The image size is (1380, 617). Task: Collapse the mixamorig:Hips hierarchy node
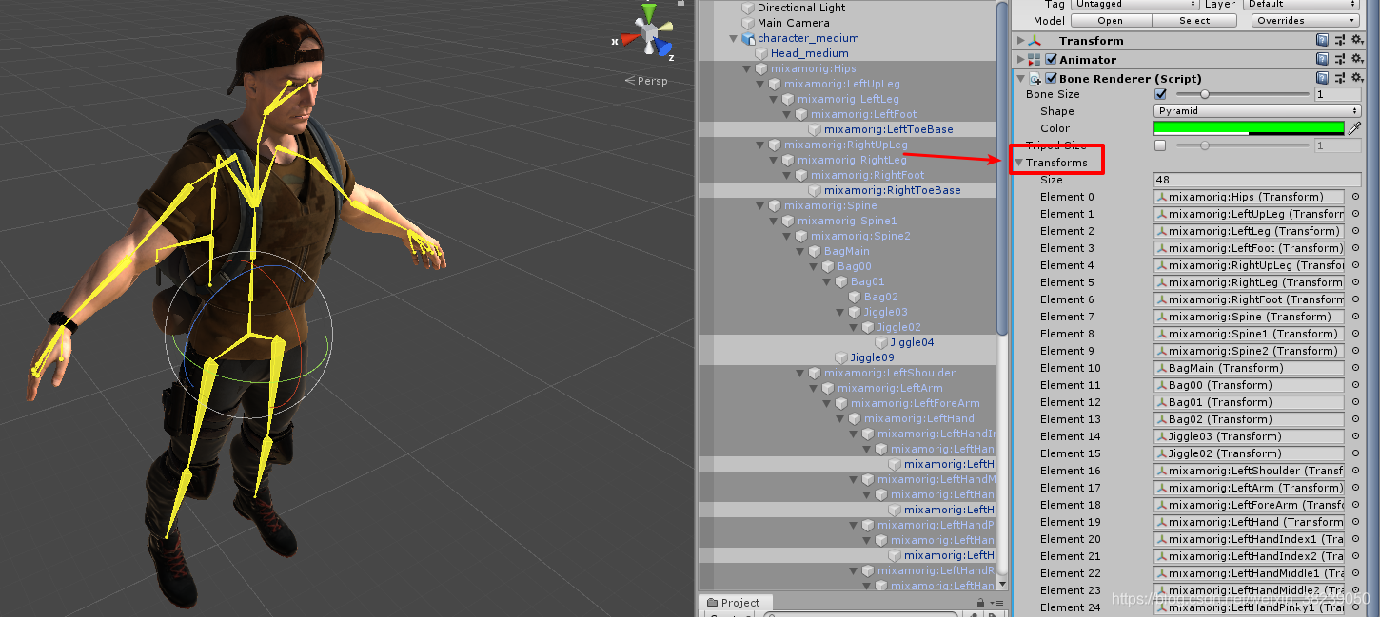tap(747, 68)
